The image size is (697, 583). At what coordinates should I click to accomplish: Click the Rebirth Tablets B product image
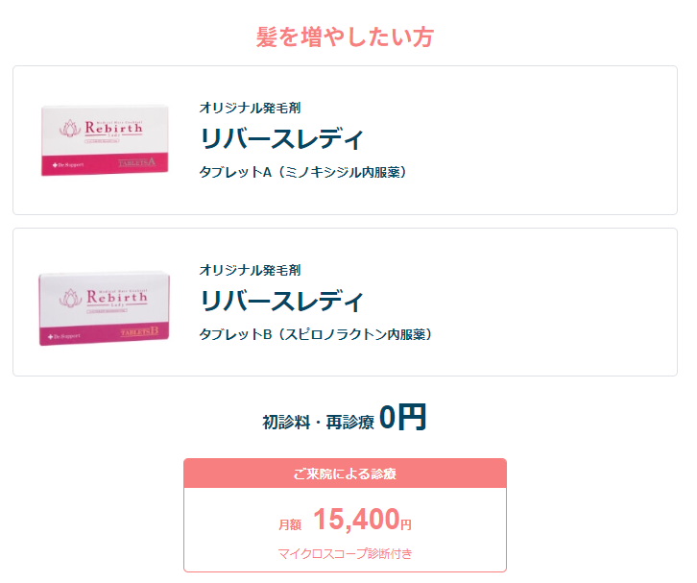tap(105, 308)
